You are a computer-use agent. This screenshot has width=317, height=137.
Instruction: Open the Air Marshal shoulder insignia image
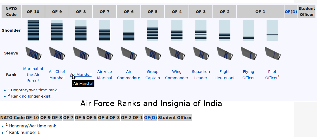click(x=81, y=30)
